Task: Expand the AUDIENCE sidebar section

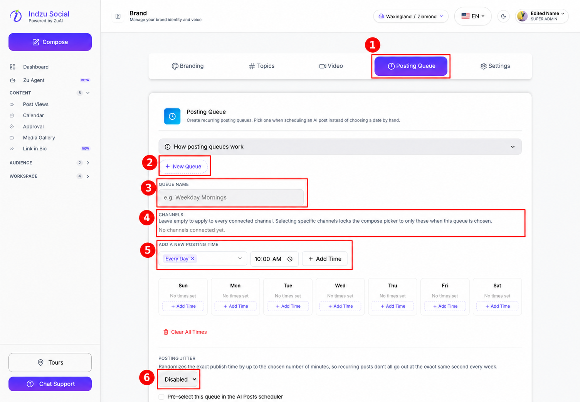Action: click(x=88, y=163)
